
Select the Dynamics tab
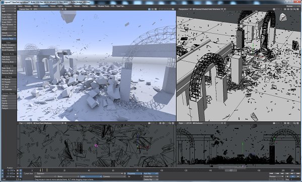(44, 6)
